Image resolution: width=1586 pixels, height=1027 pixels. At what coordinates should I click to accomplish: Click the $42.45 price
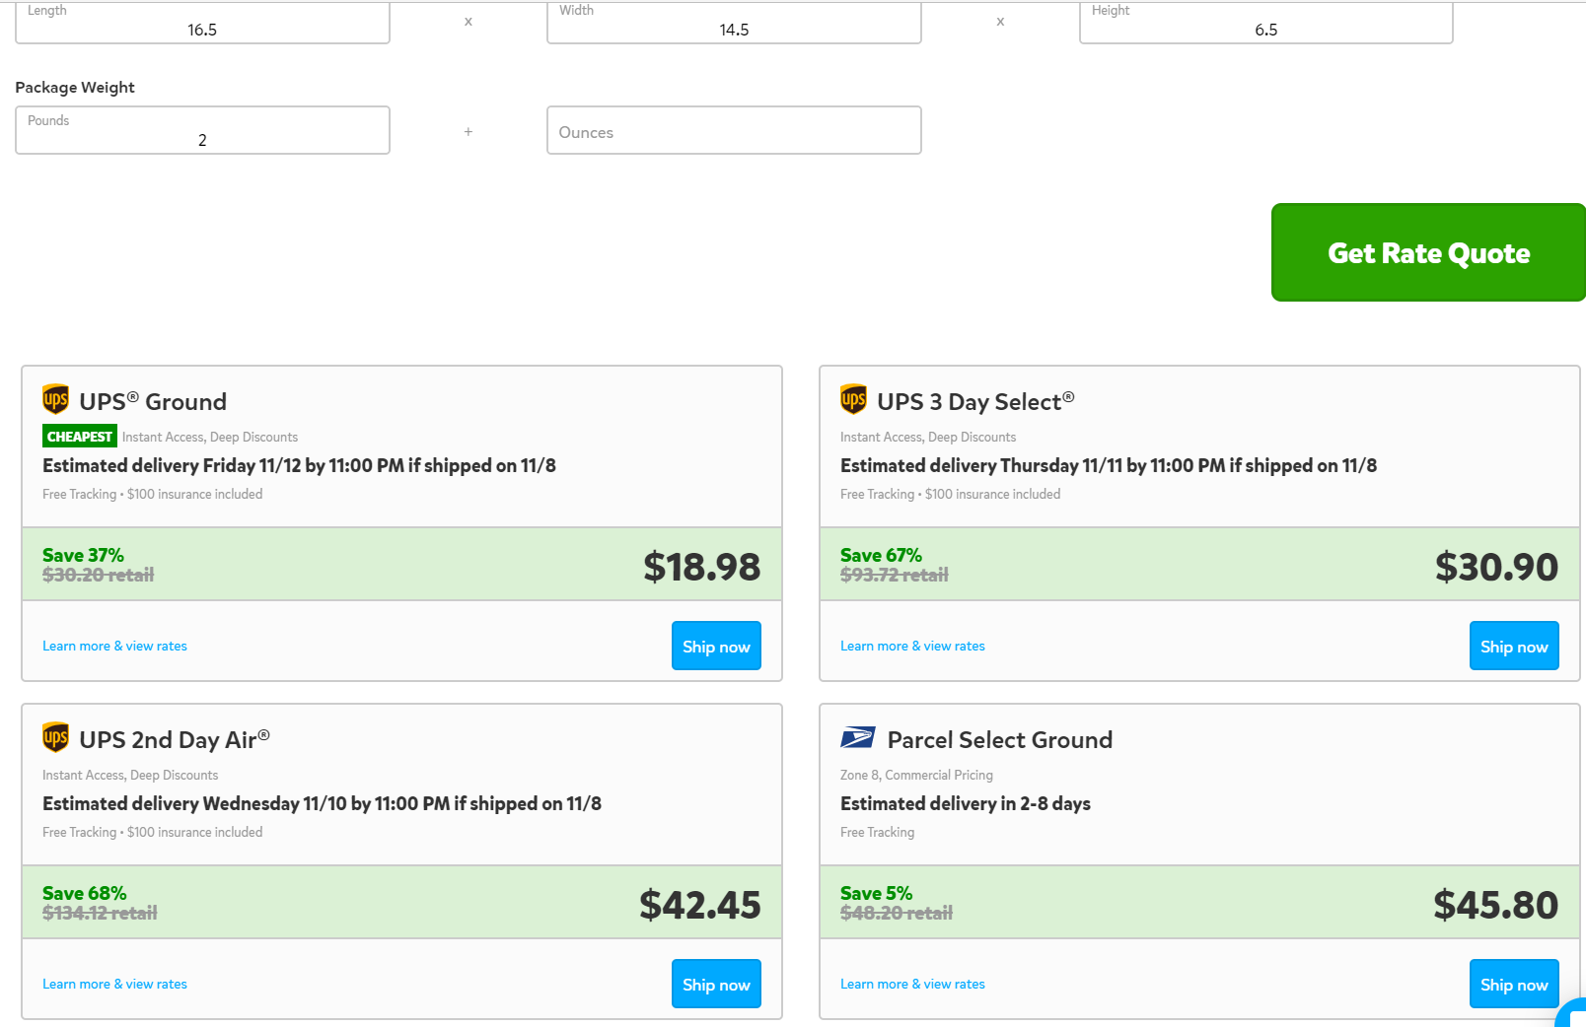point(699,905)
